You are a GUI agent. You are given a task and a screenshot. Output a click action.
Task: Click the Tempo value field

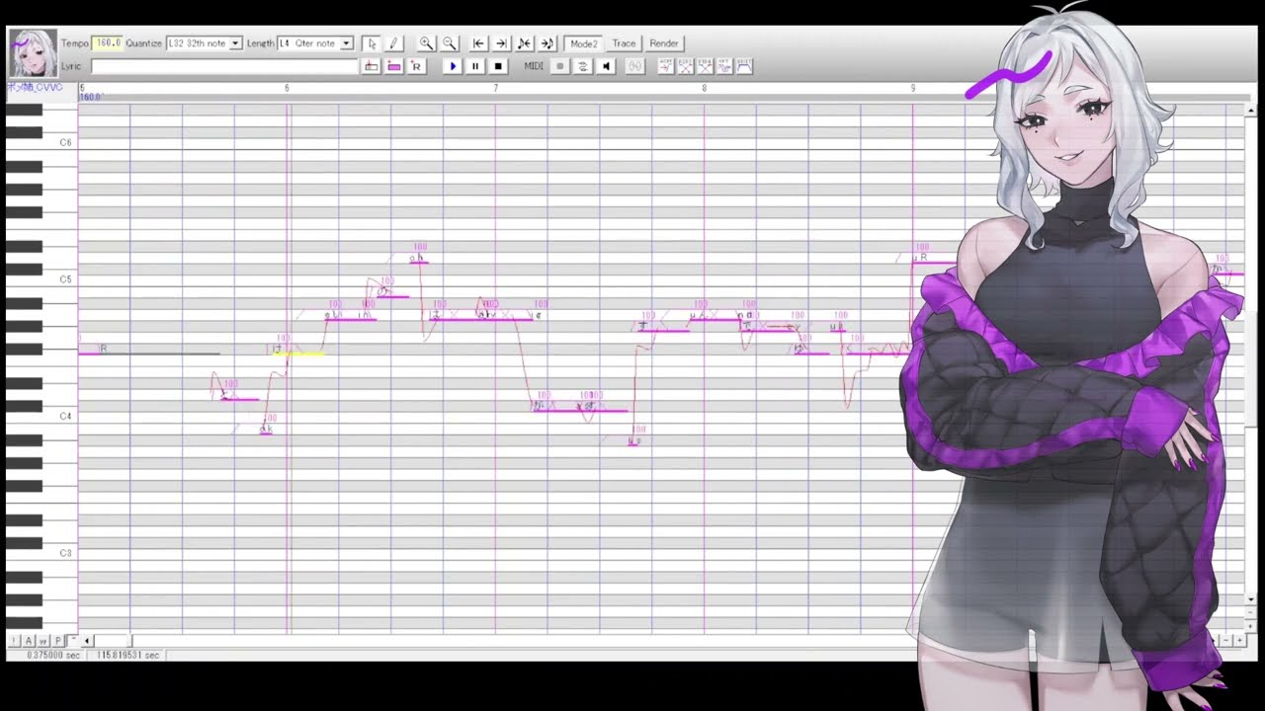point(107,43)
